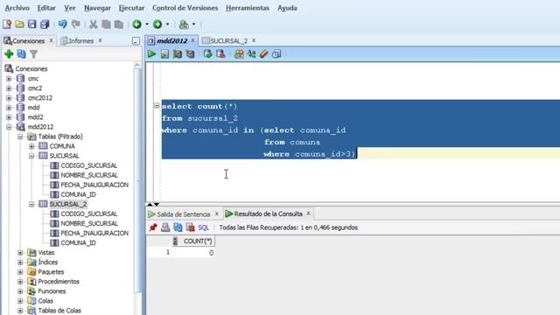The width and height of the screenshot is (560, 315).
Task: Open the Editar menu
Action: [46, 8]
